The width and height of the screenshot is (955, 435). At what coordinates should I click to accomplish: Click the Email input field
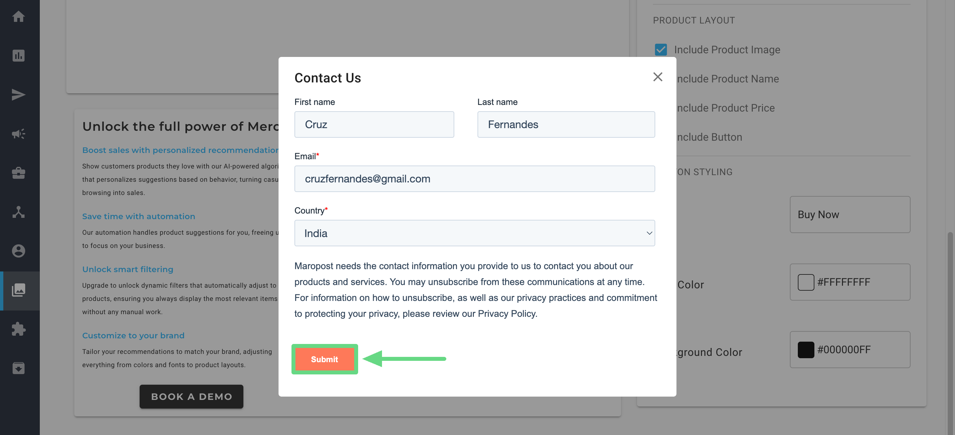pos(474,179)
